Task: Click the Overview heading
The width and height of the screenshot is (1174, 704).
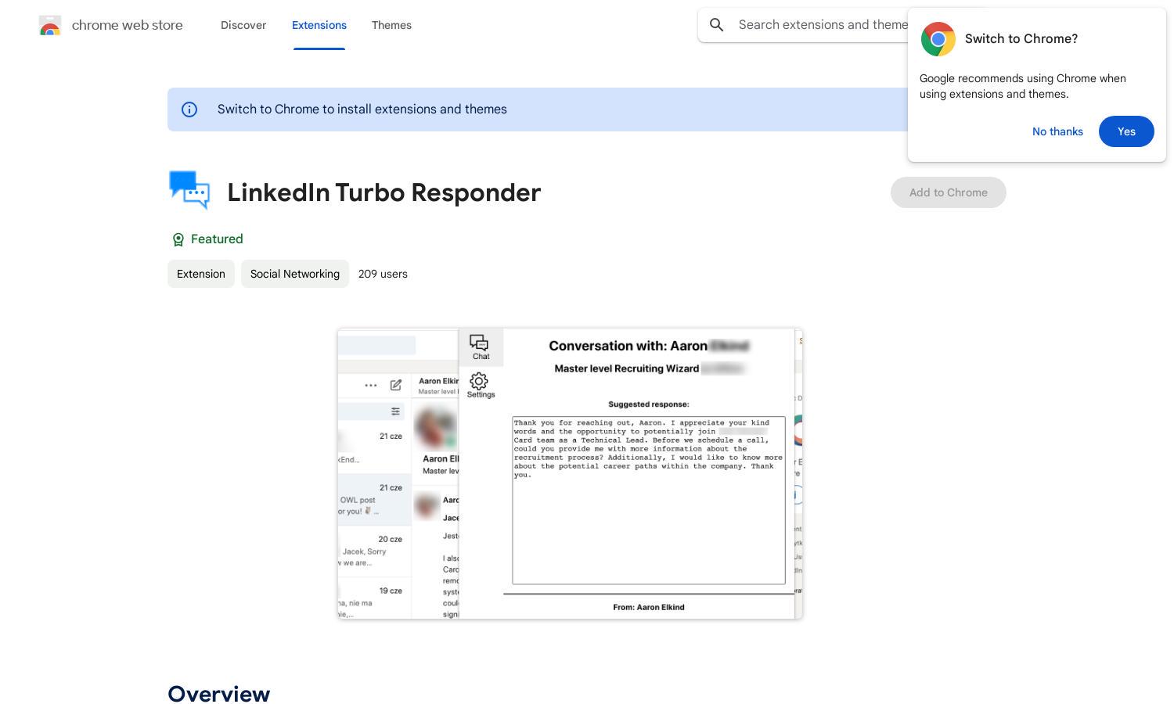Action: [x=219, y=694]
